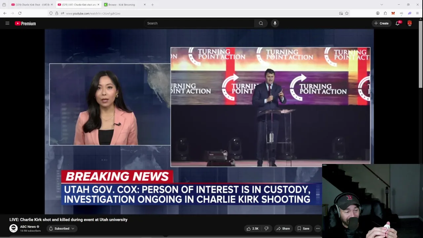Save video to playlist
This screenshot has height=238, width=423.
[303, 228]
